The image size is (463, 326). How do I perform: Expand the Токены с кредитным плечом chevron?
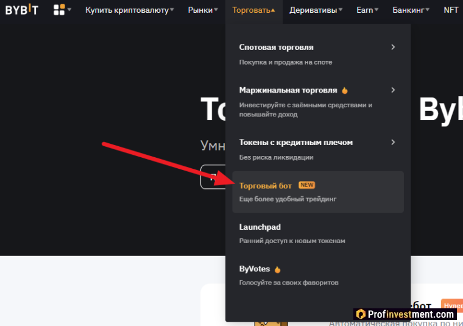point(393,143)
